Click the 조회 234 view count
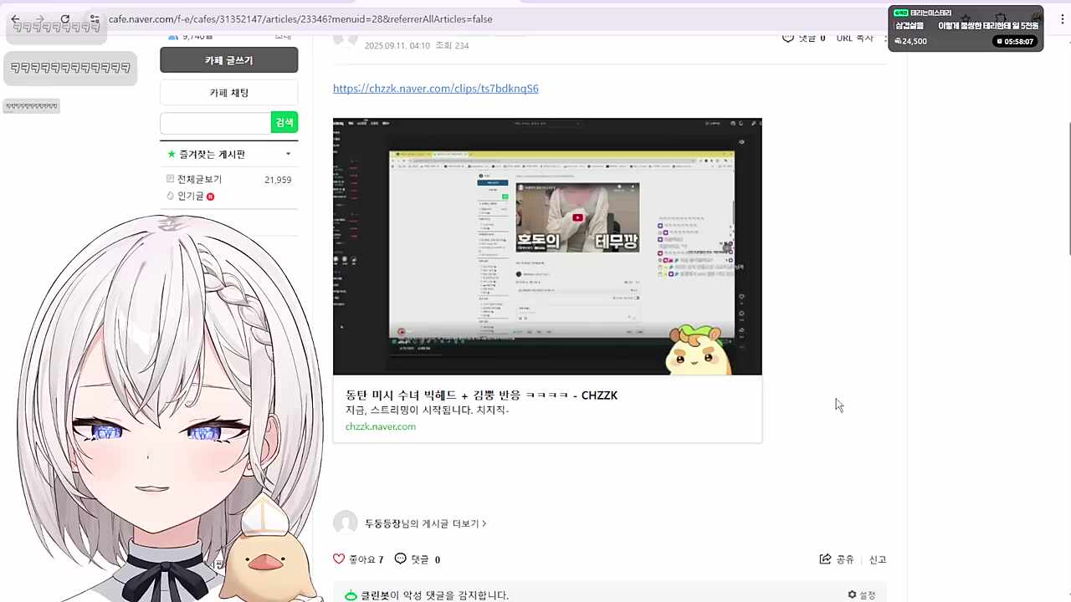This screenshot has width=1071, height=602. point(452,46)
